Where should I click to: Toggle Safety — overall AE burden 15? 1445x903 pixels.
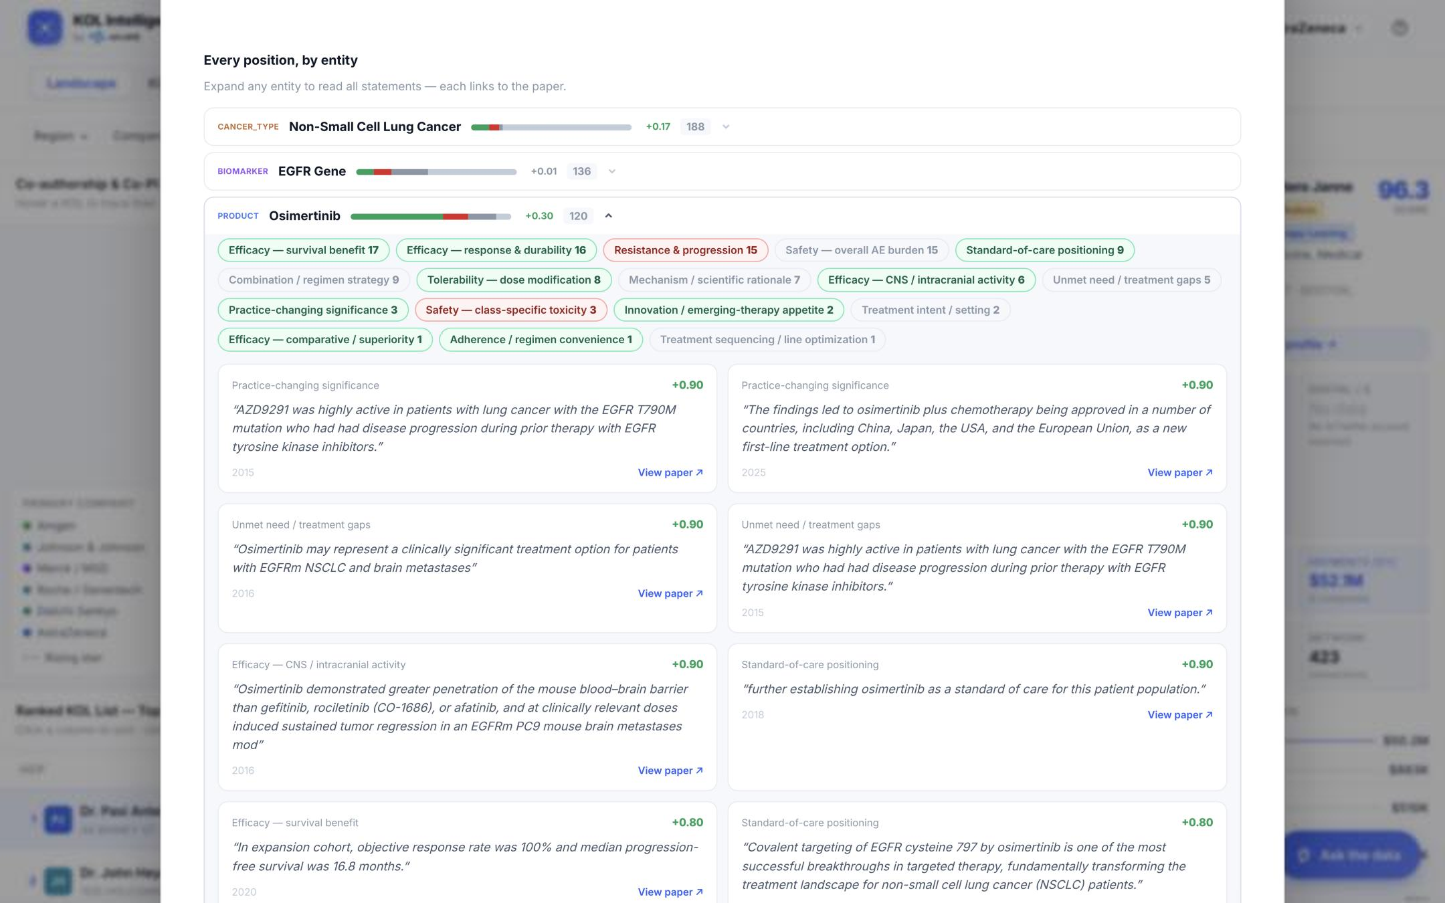(x=862, y=250)
